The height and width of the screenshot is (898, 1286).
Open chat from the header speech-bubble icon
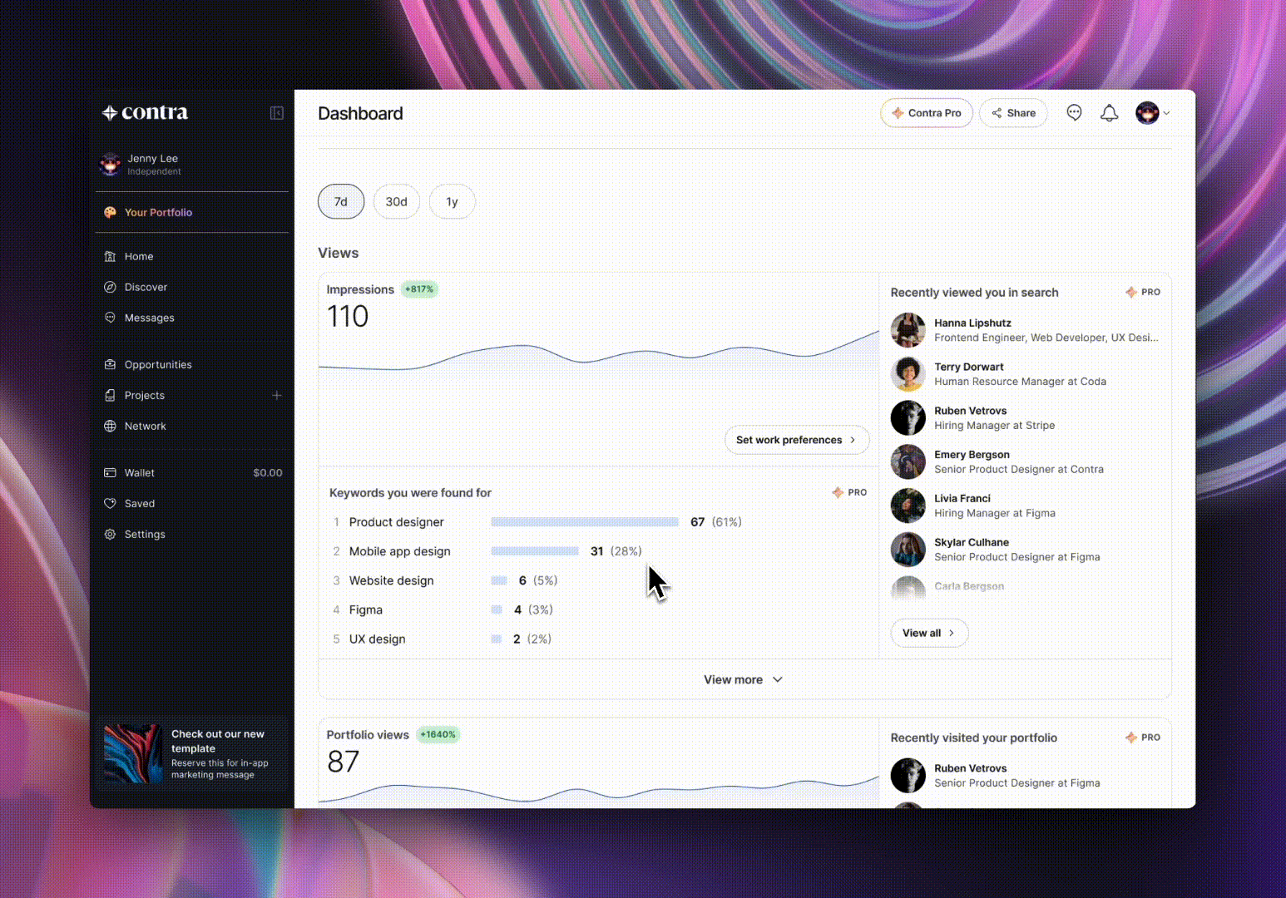click(1075, 113)
